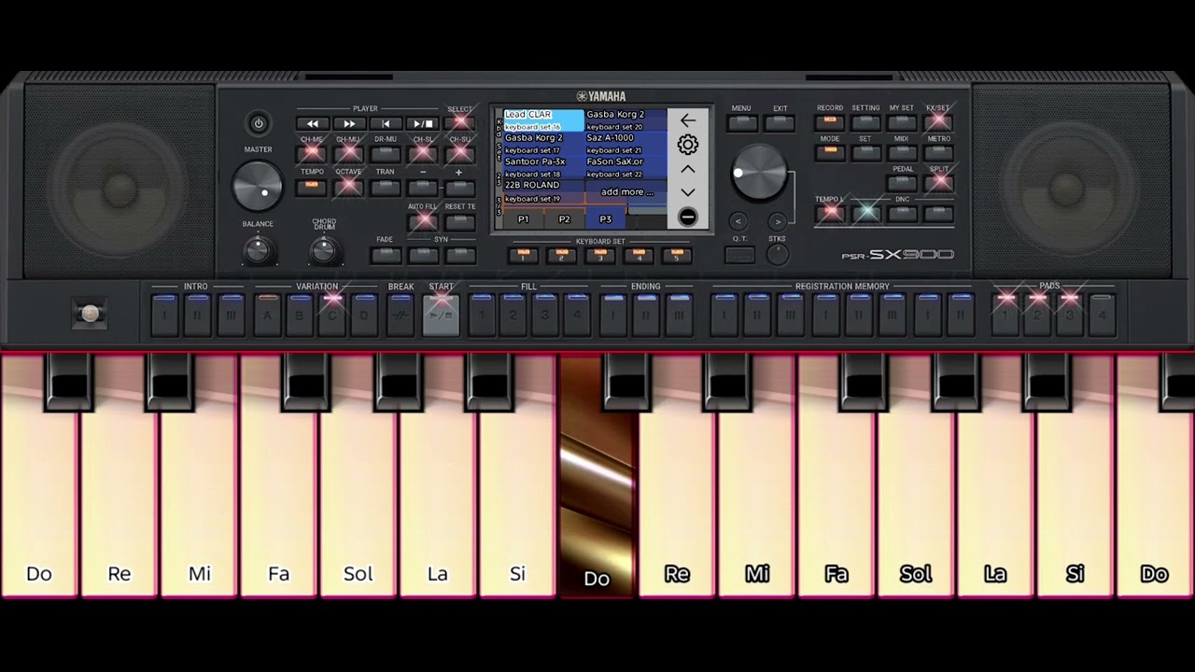Click the MENU button
This screenshot has width=1195, height=672.
741,122
